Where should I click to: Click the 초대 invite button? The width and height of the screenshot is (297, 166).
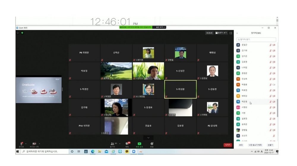pos(241,145)
